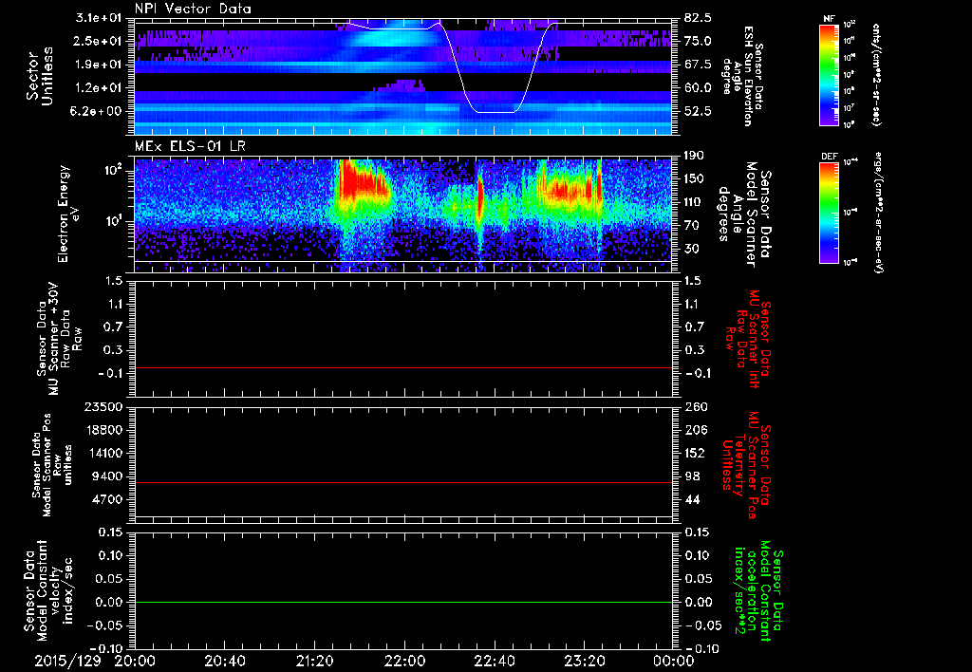Click the 2.5e+01 sector tick label
This screenshot has height=672, width=972.
(99, 41)
